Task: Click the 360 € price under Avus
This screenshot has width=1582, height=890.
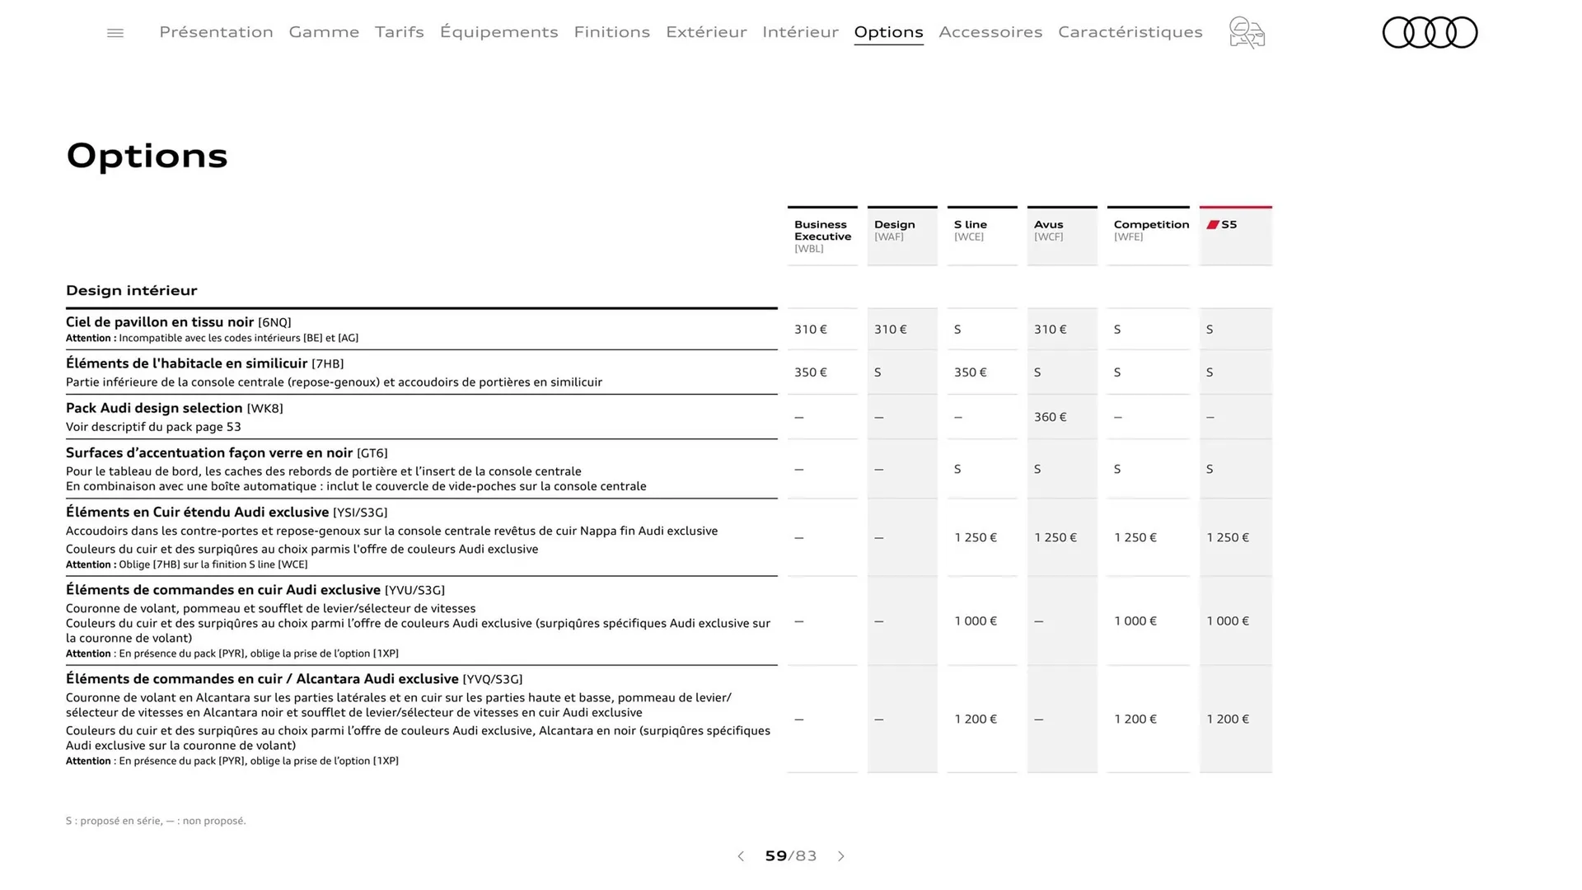Action: point(1051,417)
